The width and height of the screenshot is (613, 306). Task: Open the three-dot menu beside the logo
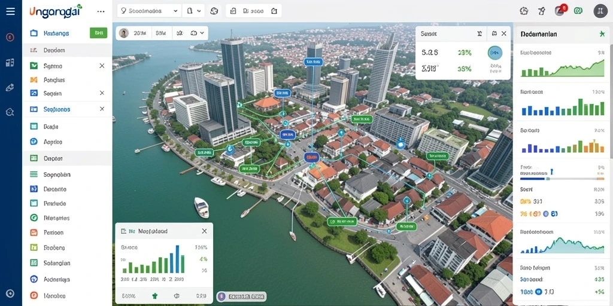[101, 11]
